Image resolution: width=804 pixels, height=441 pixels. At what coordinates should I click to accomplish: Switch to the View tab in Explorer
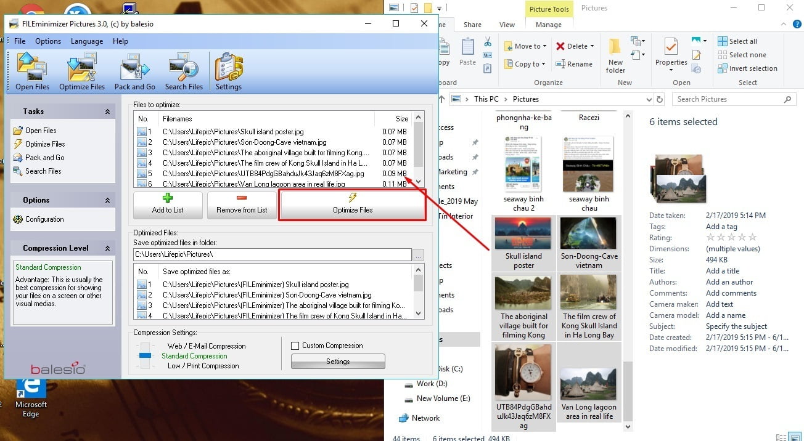coord(507,25)
